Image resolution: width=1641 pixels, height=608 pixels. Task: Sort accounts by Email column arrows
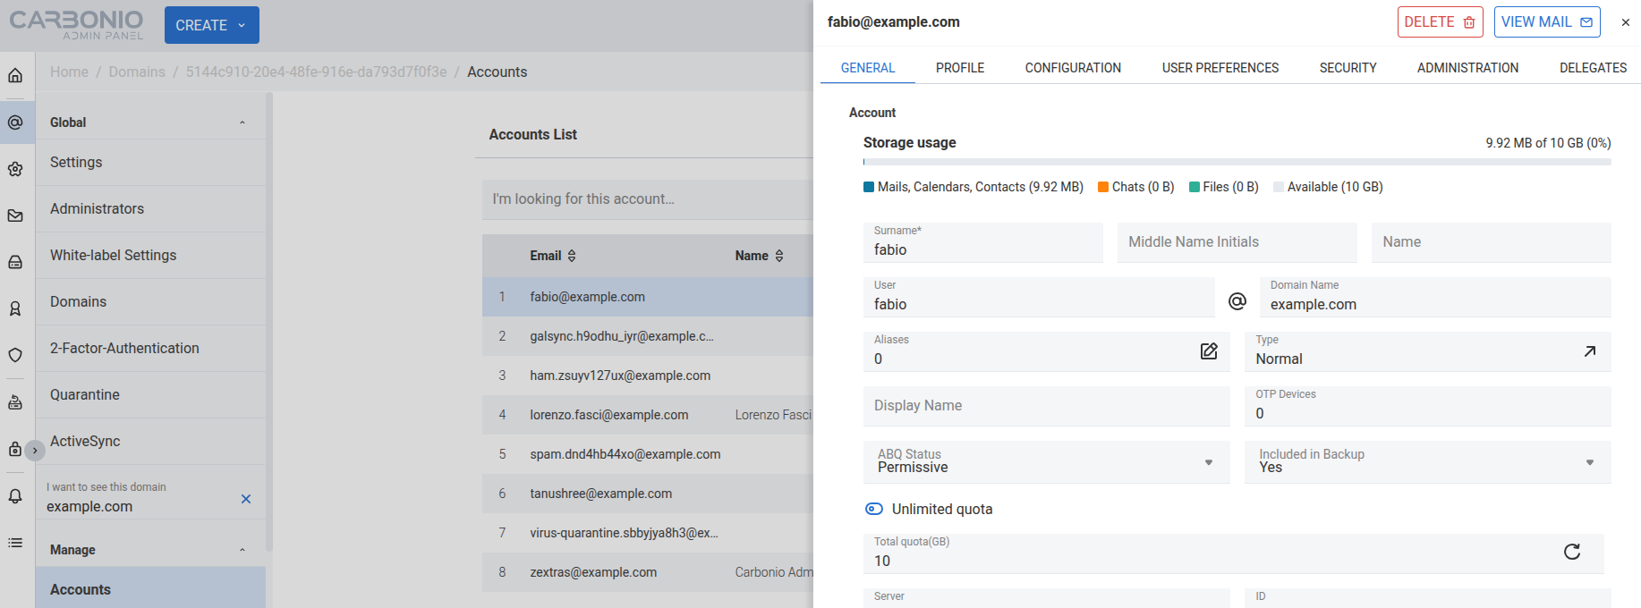572,256
